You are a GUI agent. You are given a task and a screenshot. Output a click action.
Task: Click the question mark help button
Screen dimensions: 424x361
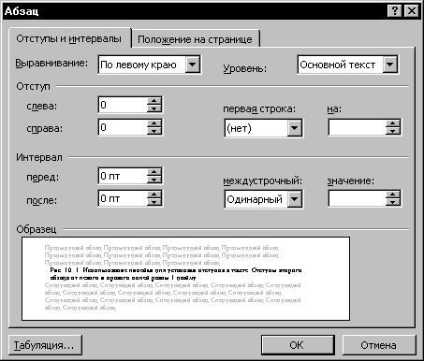click(x=395, y=11)
